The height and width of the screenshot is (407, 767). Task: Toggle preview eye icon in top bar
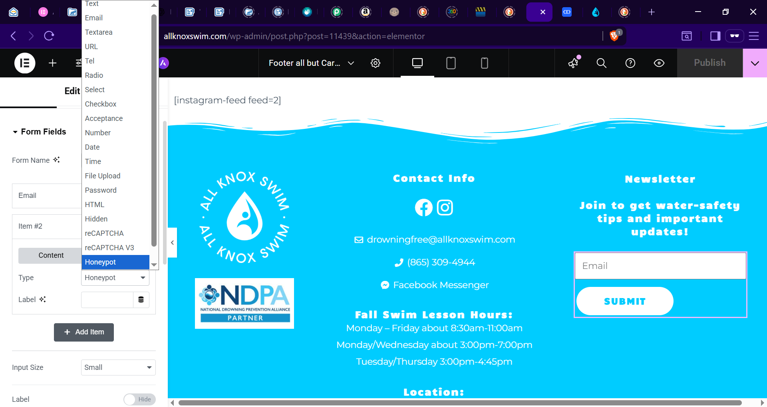pos(659,63)
